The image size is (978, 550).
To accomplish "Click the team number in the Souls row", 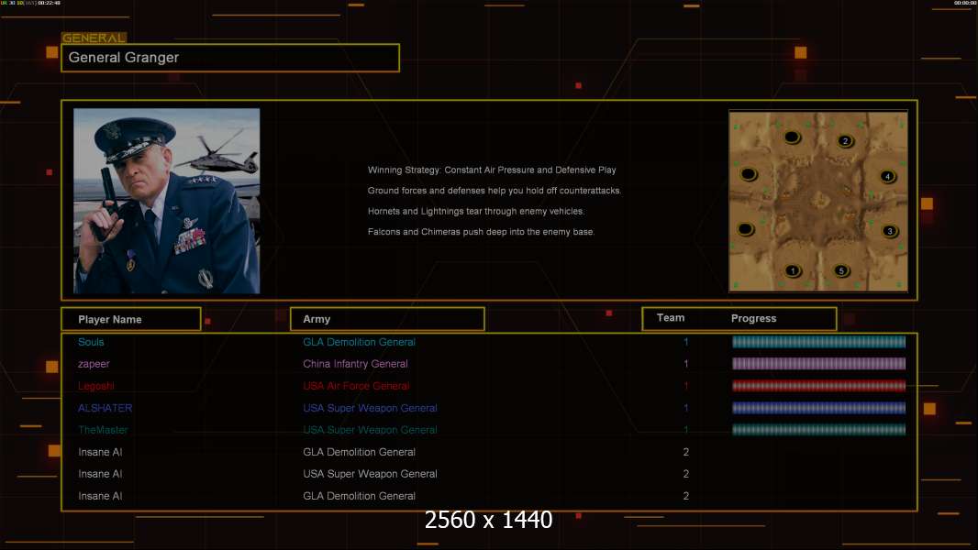I will tap(685, 342).
